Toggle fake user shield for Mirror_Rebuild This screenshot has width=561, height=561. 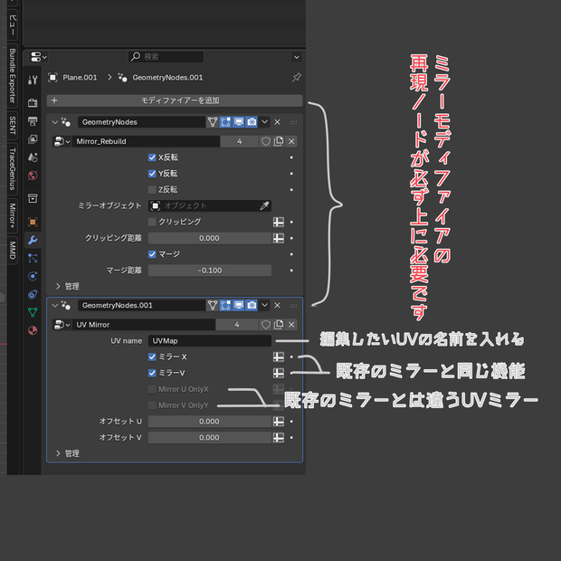[265, 141]
